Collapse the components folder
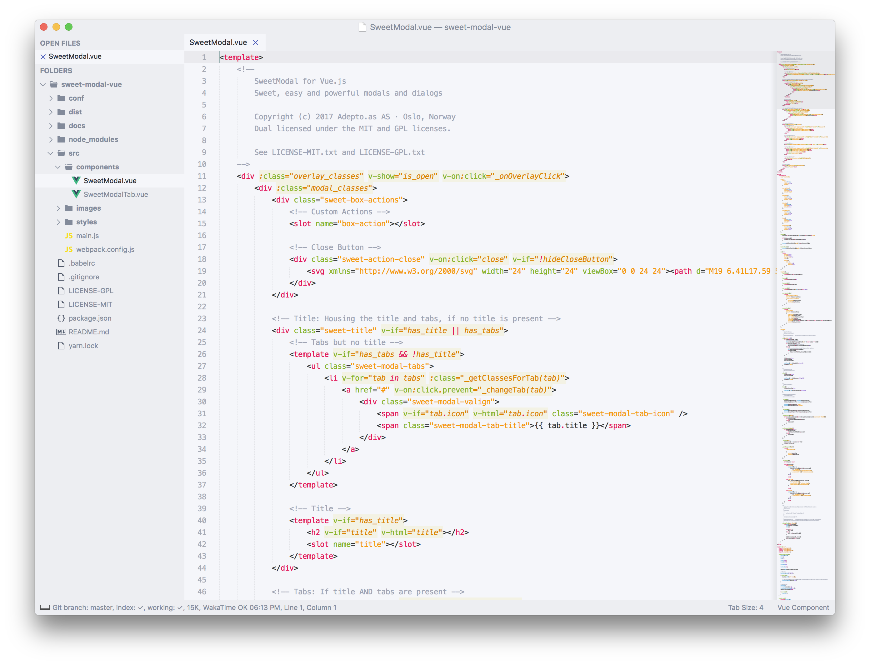Viewport: 870px width, 665px height. pos(58,167)
